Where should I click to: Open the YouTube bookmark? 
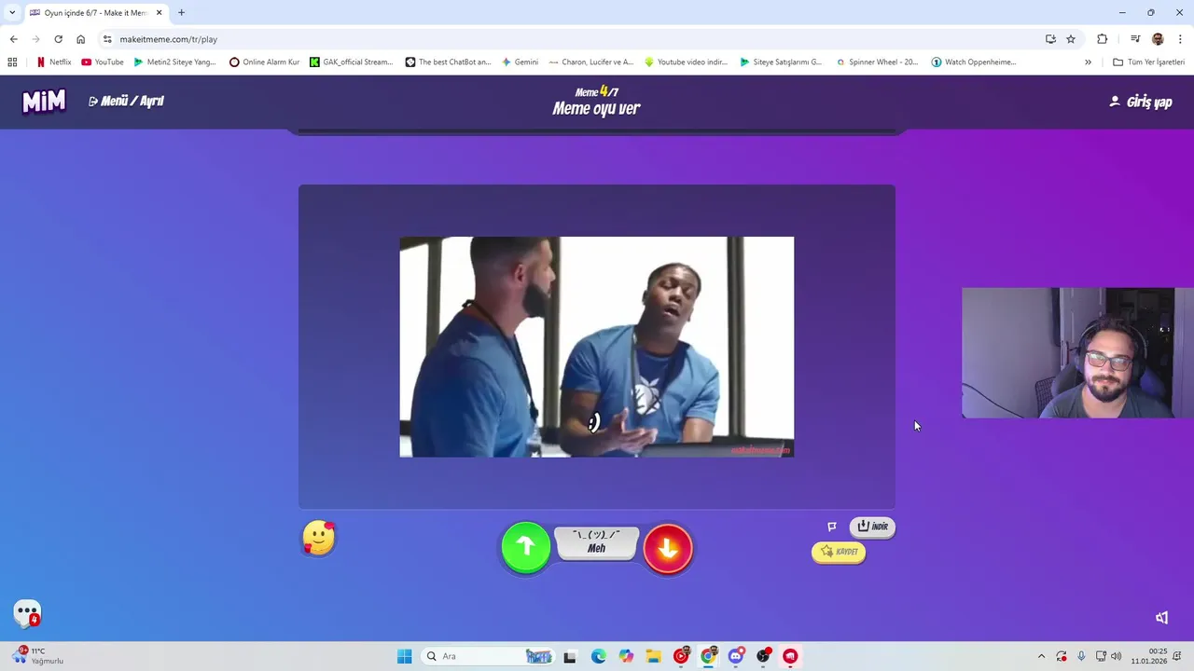pos(103,62)
